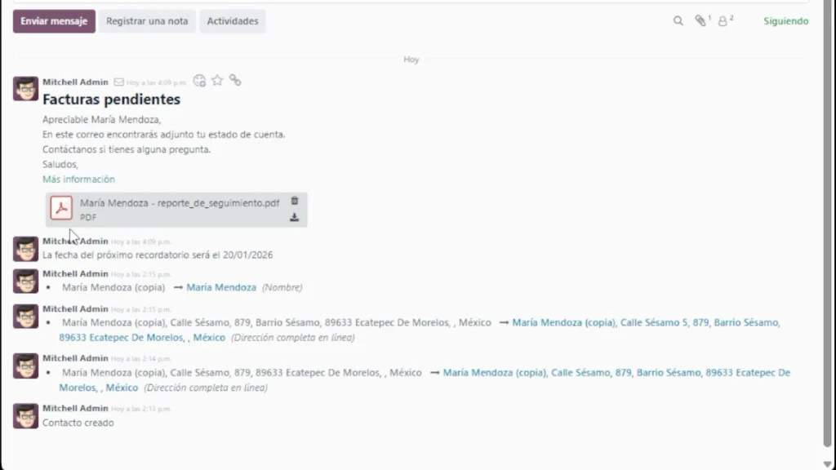Image resolution: width=836 pixels, height=470 pixels.
Task: Click the paperclip attachments icon
Action: pos(700,21)
